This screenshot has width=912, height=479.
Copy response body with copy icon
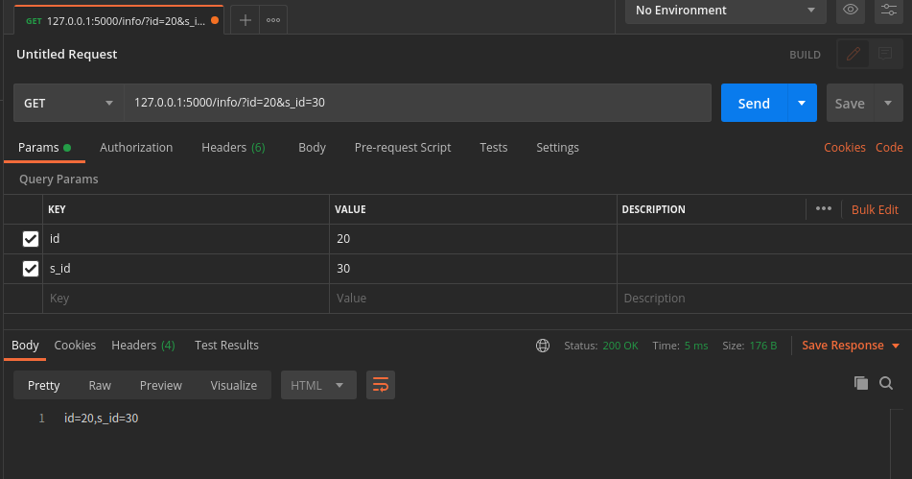click(861, 383)
